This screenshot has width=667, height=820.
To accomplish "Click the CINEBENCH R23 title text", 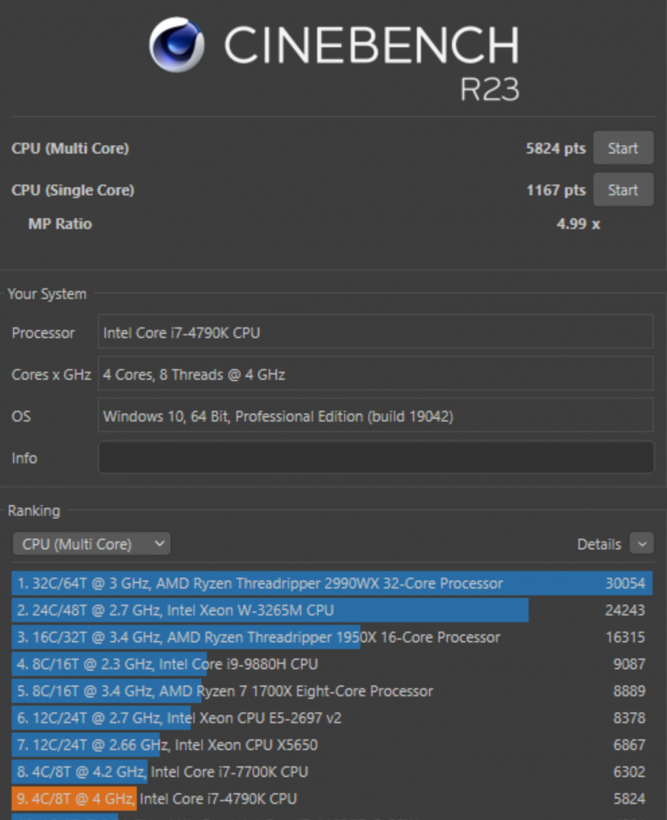I will pyautogui.click(x=372, y=61).
